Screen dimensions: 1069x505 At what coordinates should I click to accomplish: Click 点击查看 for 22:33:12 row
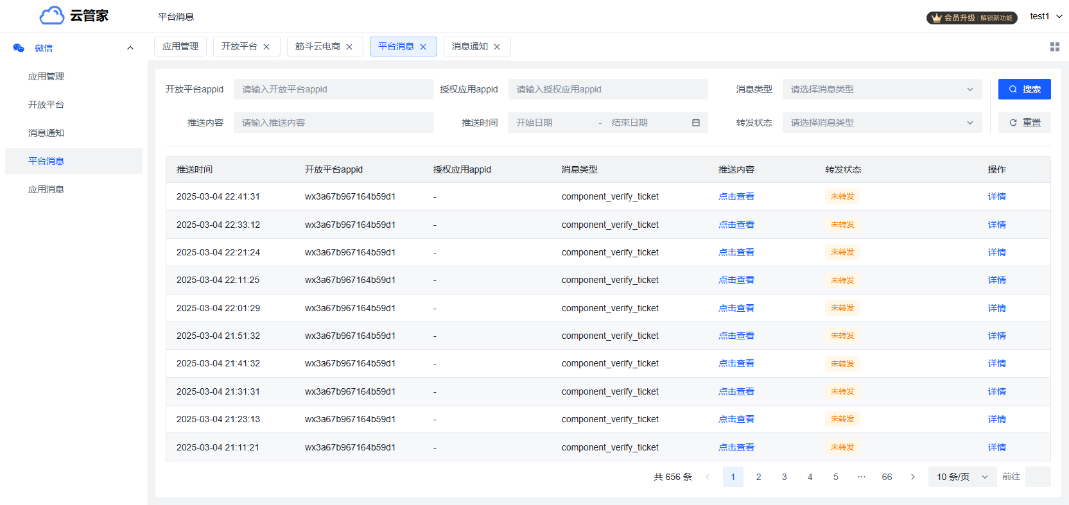click(x=736, y=225)
